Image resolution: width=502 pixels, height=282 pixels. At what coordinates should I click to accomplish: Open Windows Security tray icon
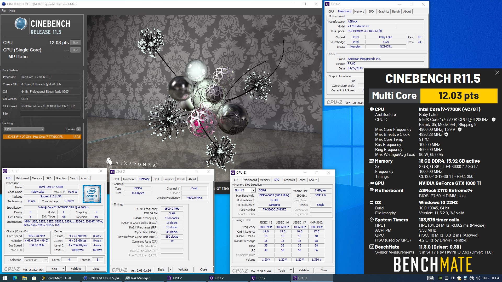point(459,278)
